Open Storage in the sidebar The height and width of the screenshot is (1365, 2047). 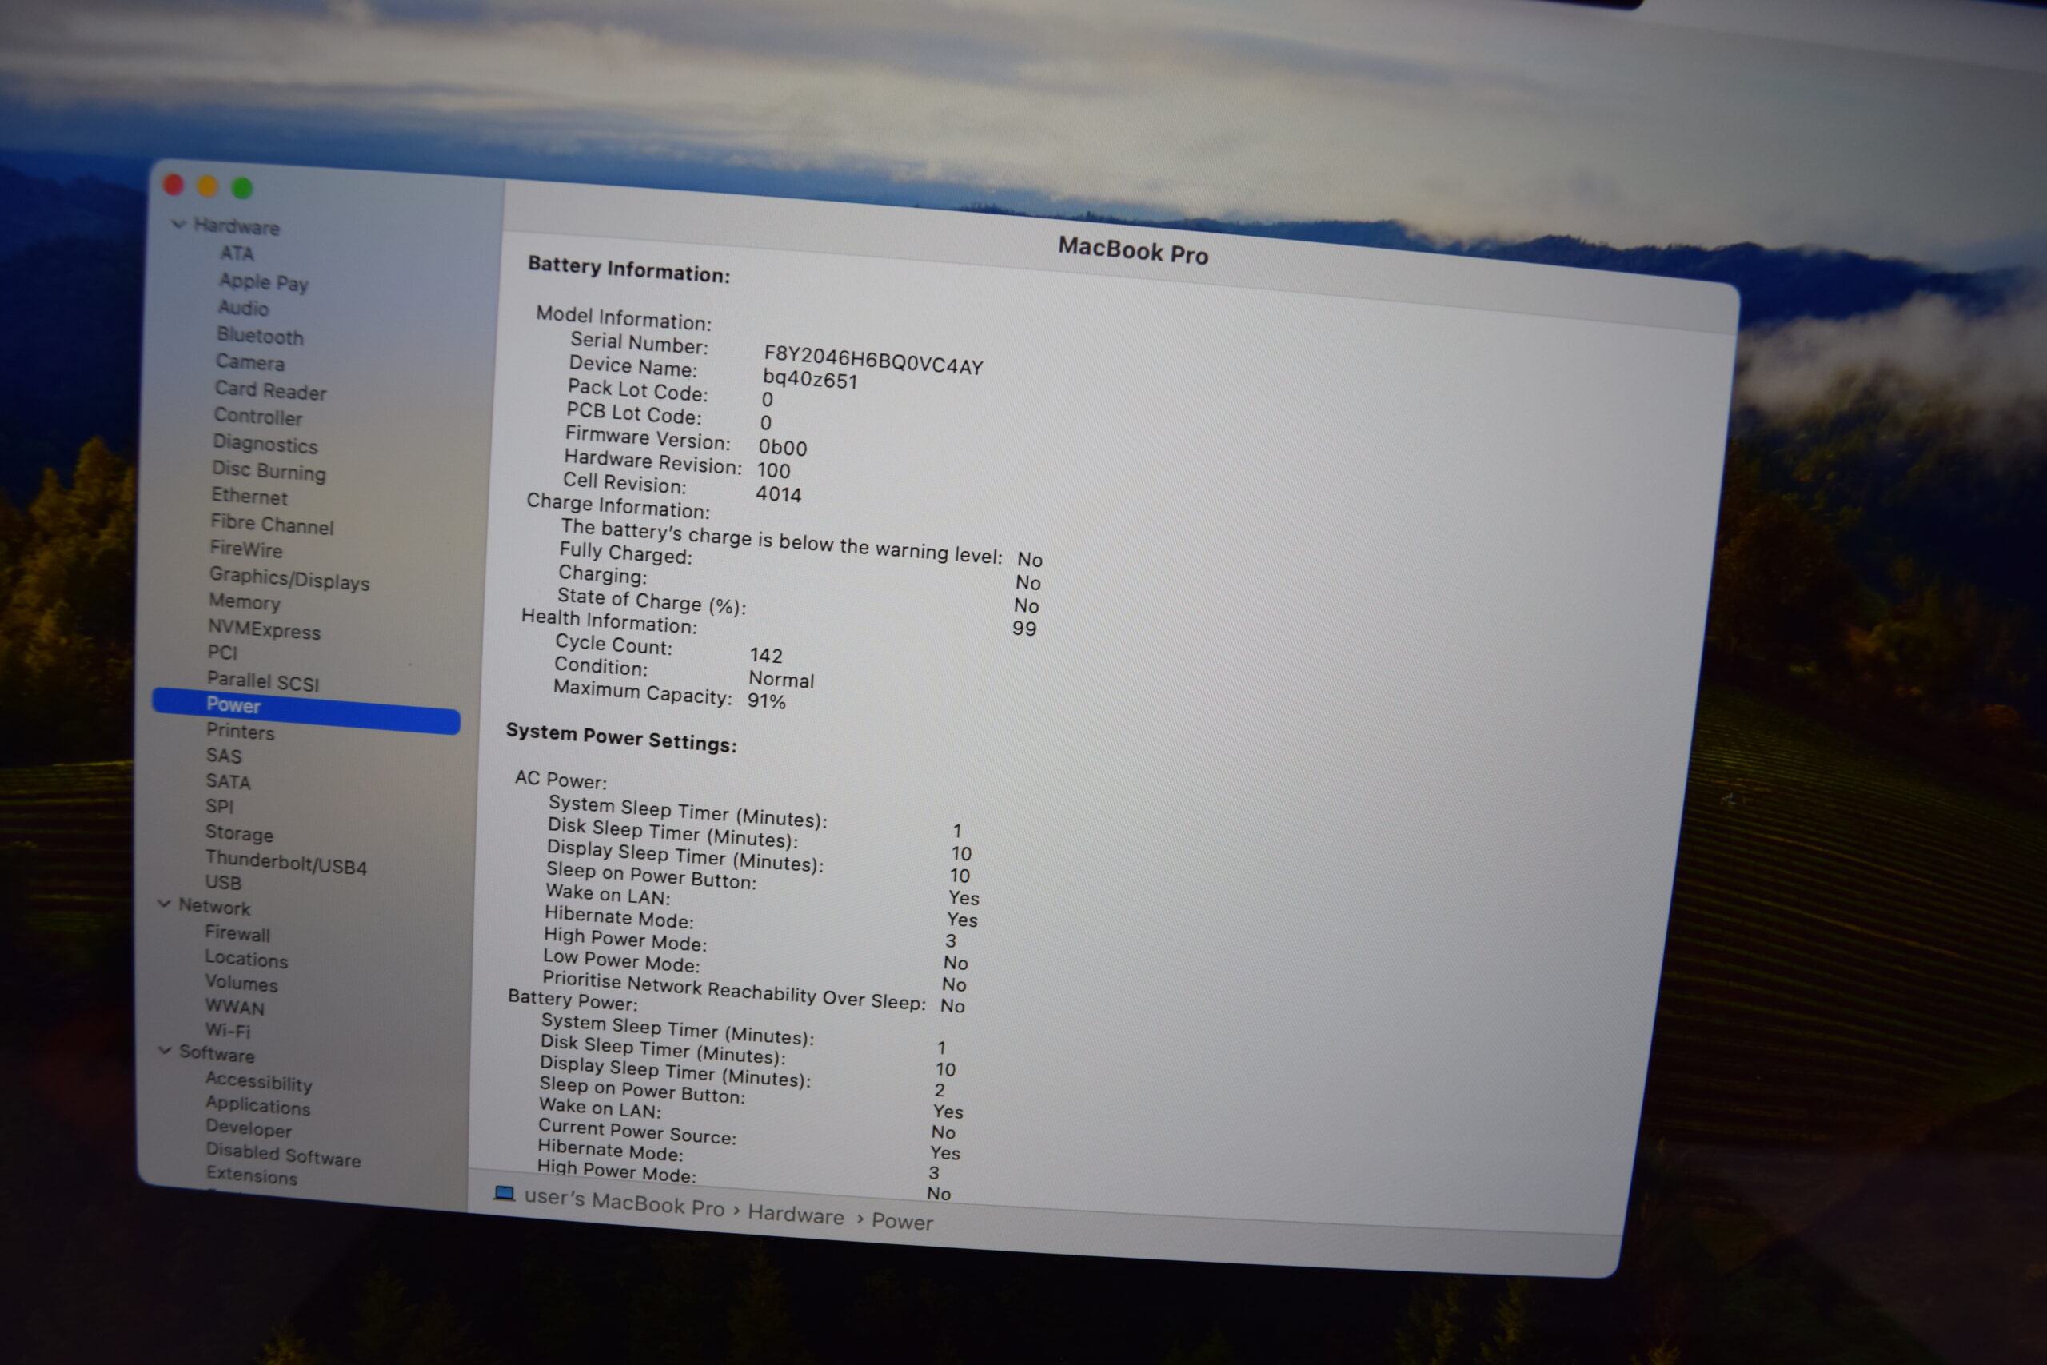[239, 833]
